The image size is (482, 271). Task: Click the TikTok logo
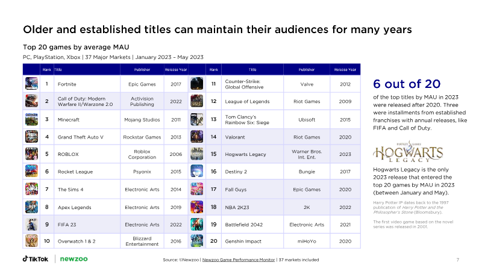[36, 259]
